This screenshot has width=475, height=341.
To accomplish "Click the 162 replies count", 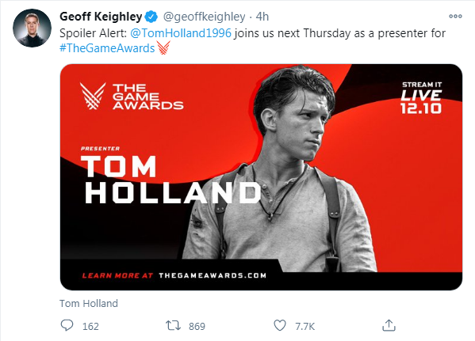I will pyautogui.click(x=90, y=327).
